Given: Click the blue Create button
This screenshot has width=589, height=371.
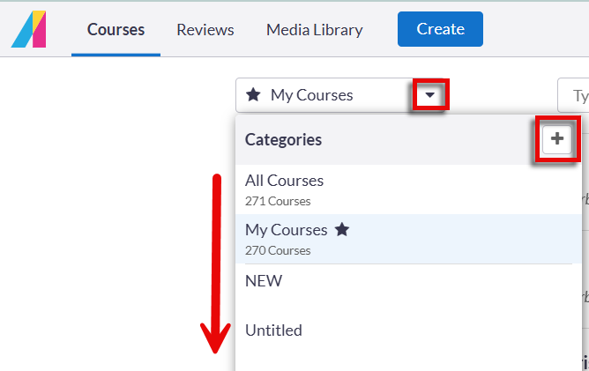Looking at the screenshot, I should tap(440, 29).
